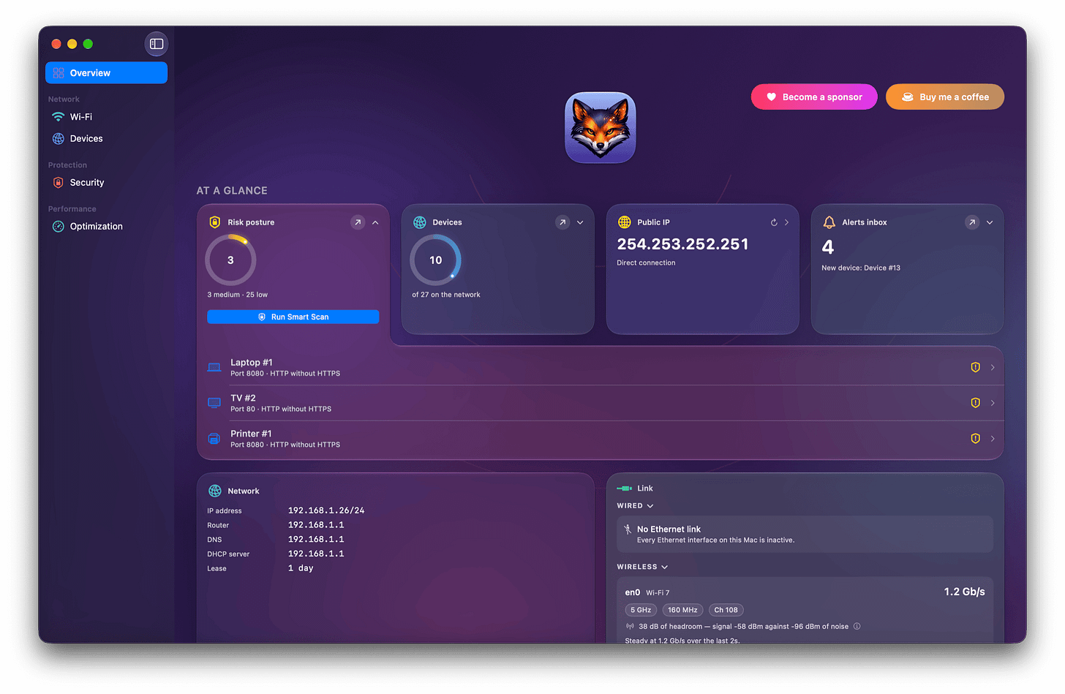Click the No Ethernet link entry
The height and width of the screenshot is (694, 1065).
(x=805, y=534)
